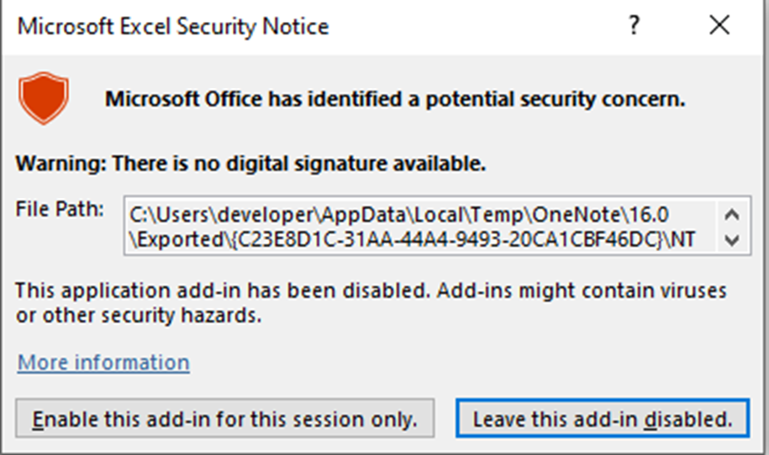Click the other security hazards text line
The height and width of the screenshot is (455, 769).
139,316
